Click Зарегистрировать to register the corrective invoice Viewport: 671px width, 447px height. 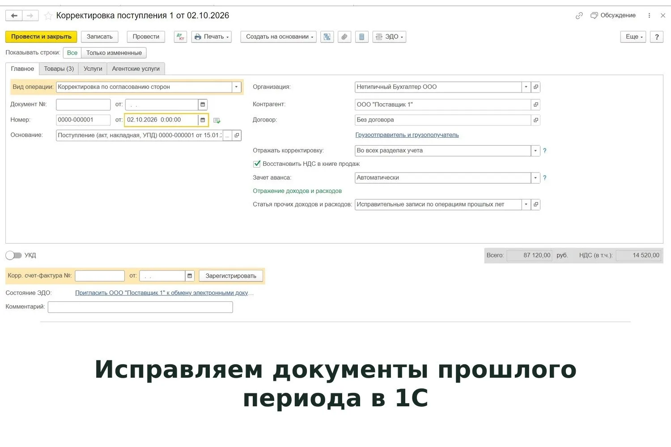231,276
